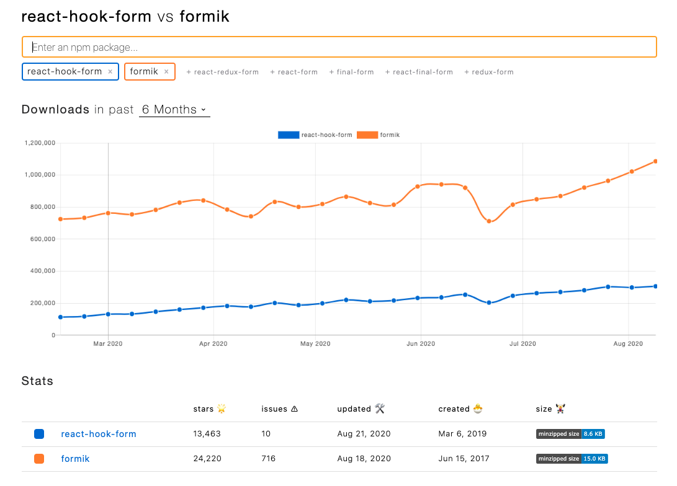This screenshot has height=486, width=677.
Task: Toggle react-hook-form series in chart legend
Action: (316, 135)
